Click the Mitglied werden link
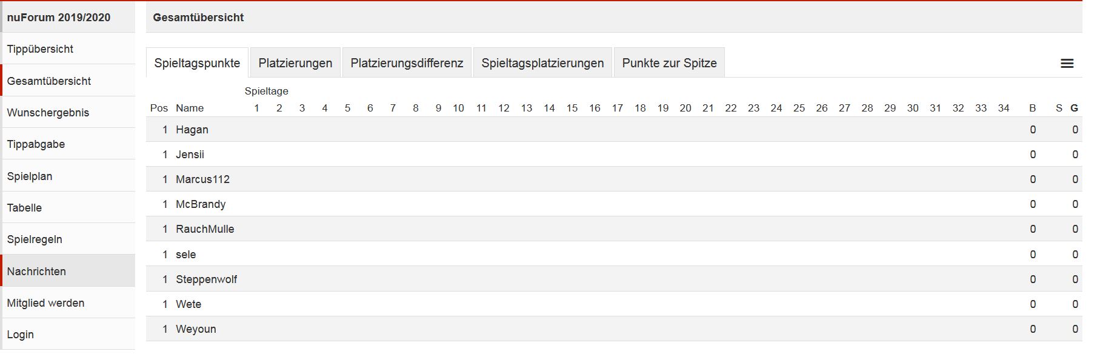Image resolution: width=1097 pixels, height=354 pixels. tap(45, 303)
